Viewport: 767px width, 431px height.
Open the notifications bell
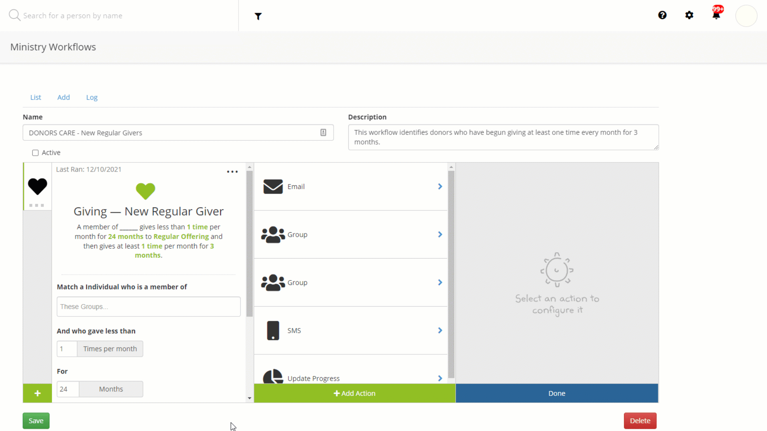click(716, 15)
